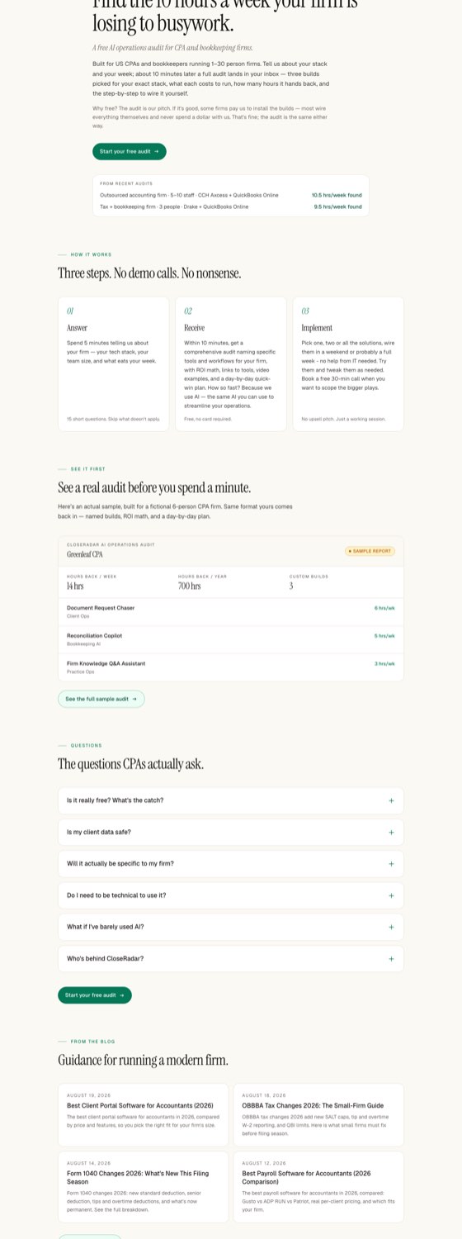Open "Will it actually be specific" FAQ

tap(231, 863)
